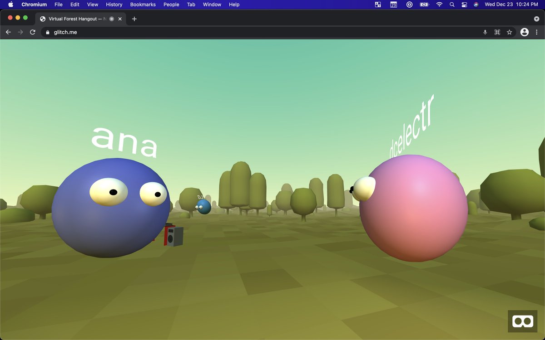Open the calendar icon in the menu bar

click(393, 5)
